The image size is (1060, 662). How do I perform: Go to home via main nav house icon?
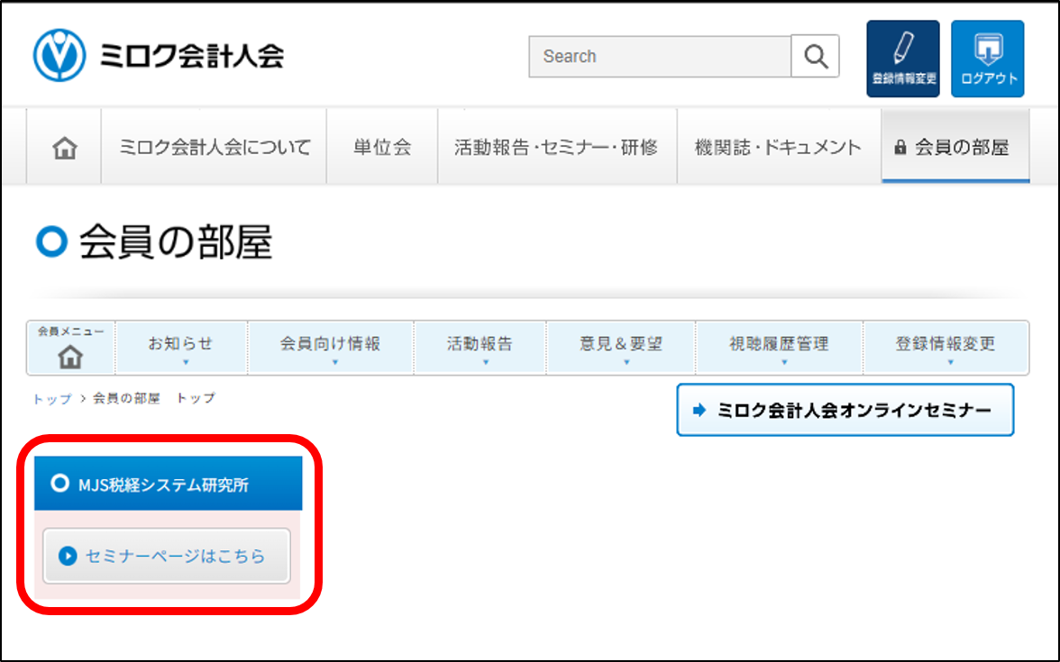[x=64, y=147]
